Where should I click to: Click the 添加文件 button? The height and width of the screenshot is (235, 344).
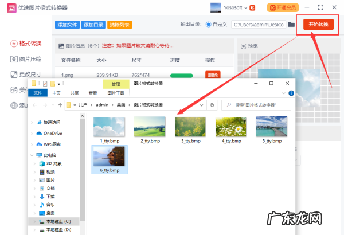click(x=68, y=25)
